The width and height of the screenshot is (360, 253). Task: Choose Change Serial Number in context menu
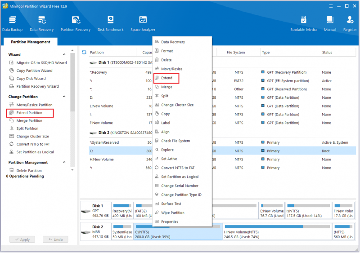point(182,186)
